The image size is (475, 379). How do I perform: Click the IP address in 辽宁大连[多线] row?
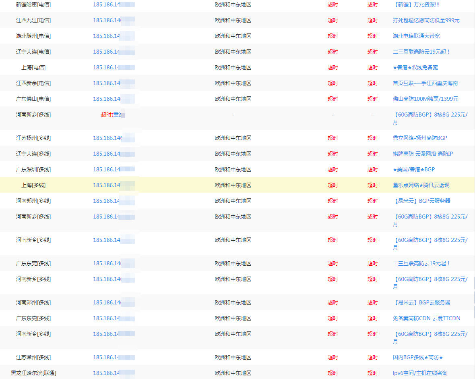pos(114,154)
